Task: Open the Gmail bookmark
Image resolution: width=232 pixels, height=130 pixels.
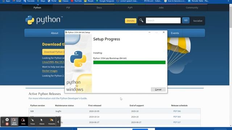Action: [17, 1]
